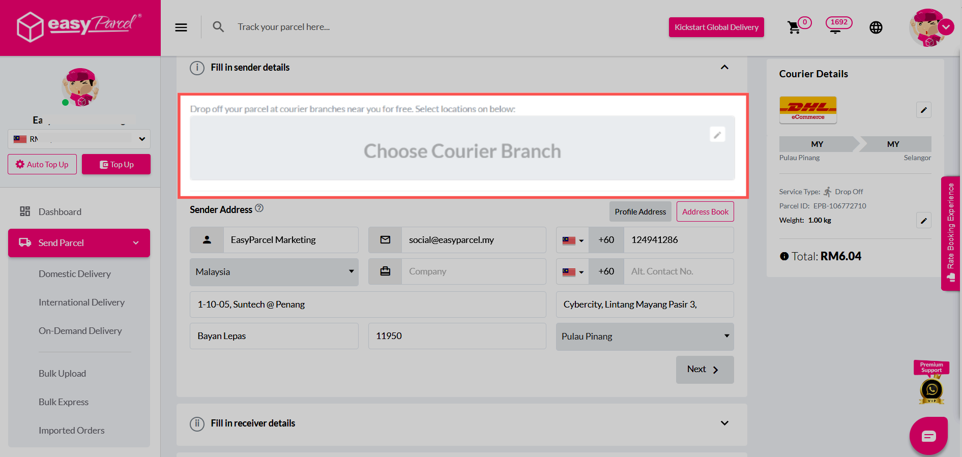Edit the courier branch pencil icon
Image resolution: width=962 pixels, height=457 pixels.
717,135
